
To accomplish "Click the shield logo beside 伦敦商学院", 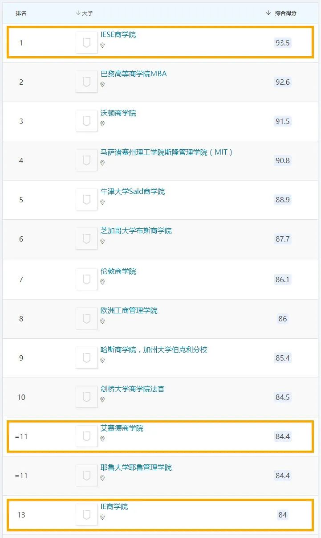I will pyautogui.click(x=87, y=279).
